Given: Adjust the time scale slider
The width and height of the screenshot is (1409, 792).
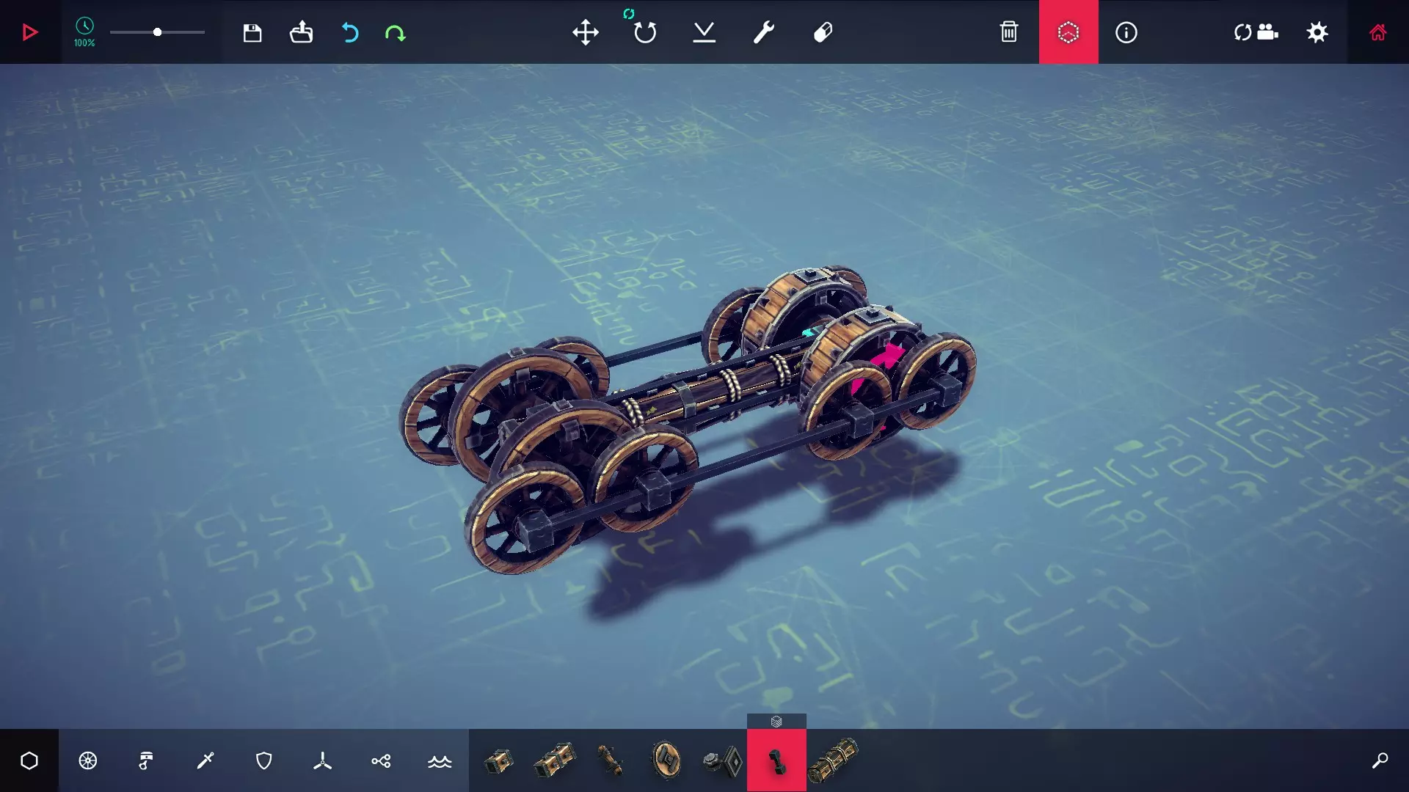Looking at the screenshot, I should point(157,32).
